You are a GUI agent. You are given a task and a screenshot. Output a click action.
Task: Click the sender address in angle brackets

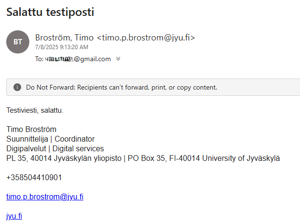tap(146, 38)
